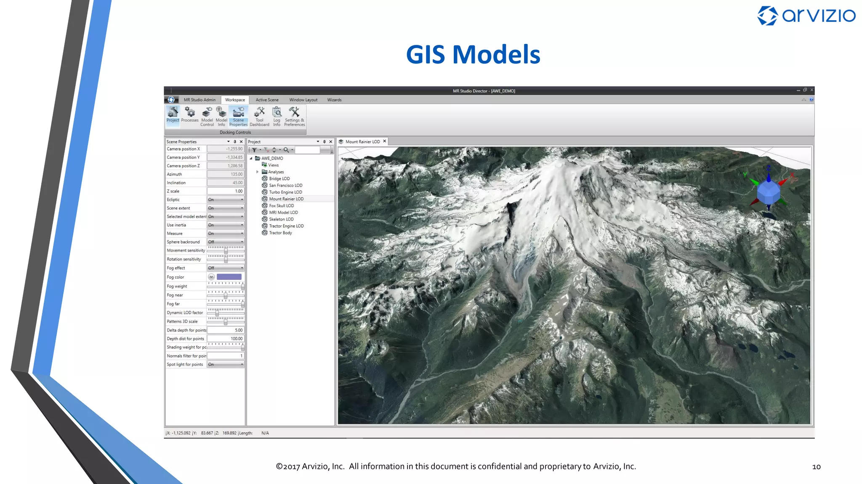This screenshot has width=862, height=484.
Task: Open Settings & Preferences
Action: click(294, 116)
